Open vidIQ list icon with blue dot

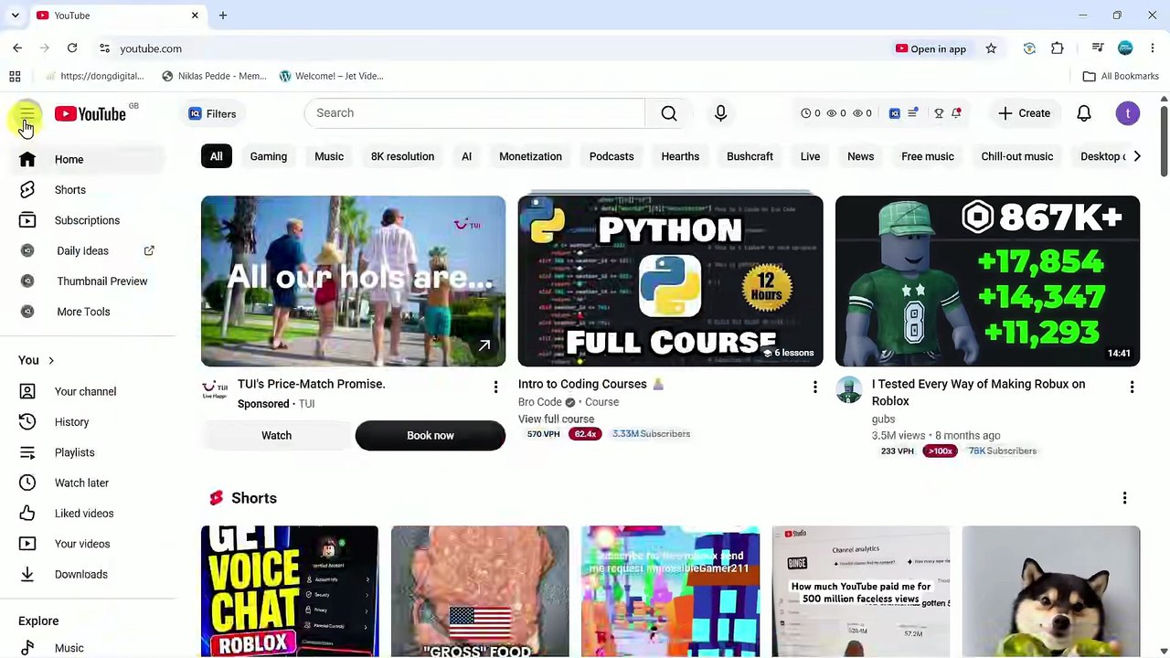(x=912, y=113)
